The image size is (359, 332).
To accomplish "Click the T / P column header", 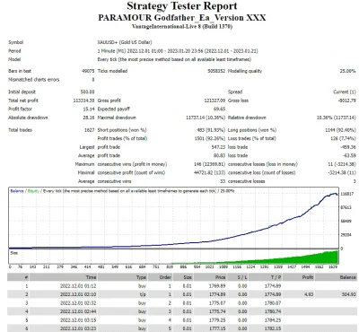I will (x=276, y=277).
